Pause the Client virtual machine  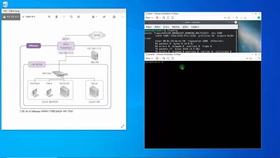pyautogui.click(x=157, y=18)
